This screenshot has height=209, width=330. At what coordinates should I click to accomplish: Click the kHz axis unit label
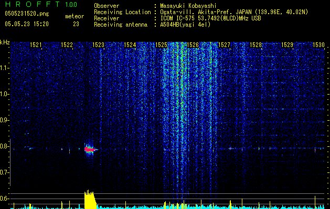5,42
